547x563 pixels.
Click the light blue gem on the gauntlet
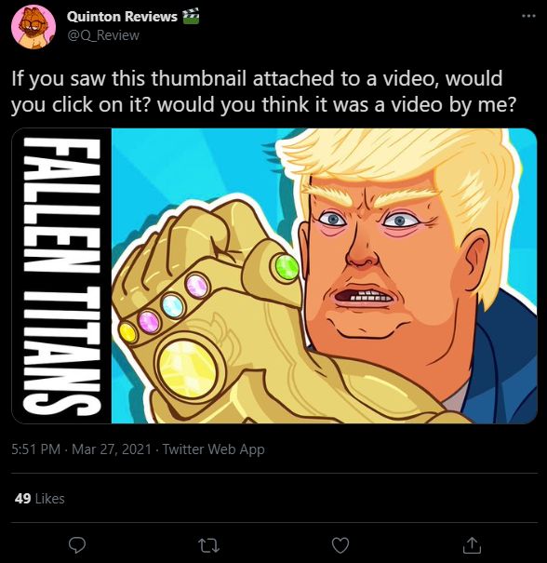(x=173, y=305)
